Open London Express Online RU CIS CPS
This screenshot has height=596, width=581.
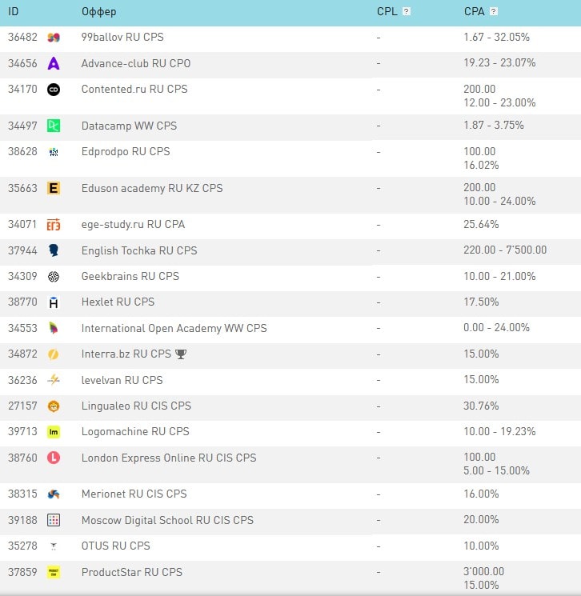click(x=169, y=458)
